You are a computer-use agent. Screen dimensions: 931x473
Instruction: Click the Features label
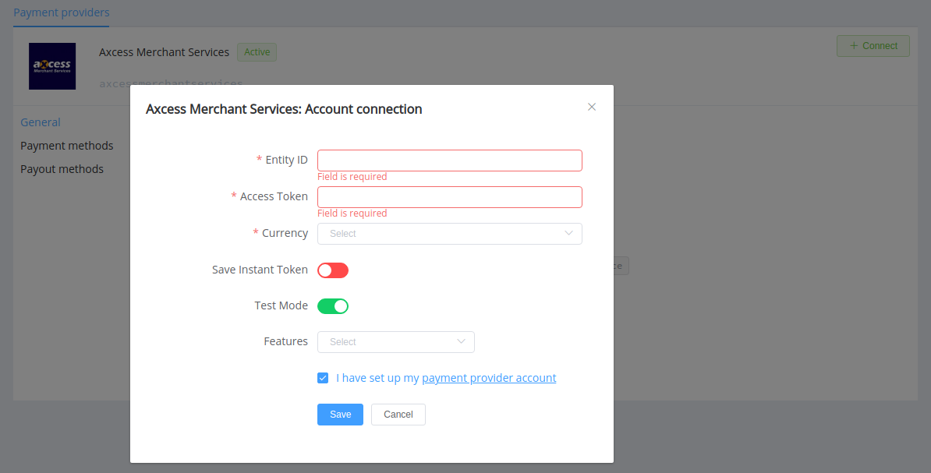[x=285, y=342]
